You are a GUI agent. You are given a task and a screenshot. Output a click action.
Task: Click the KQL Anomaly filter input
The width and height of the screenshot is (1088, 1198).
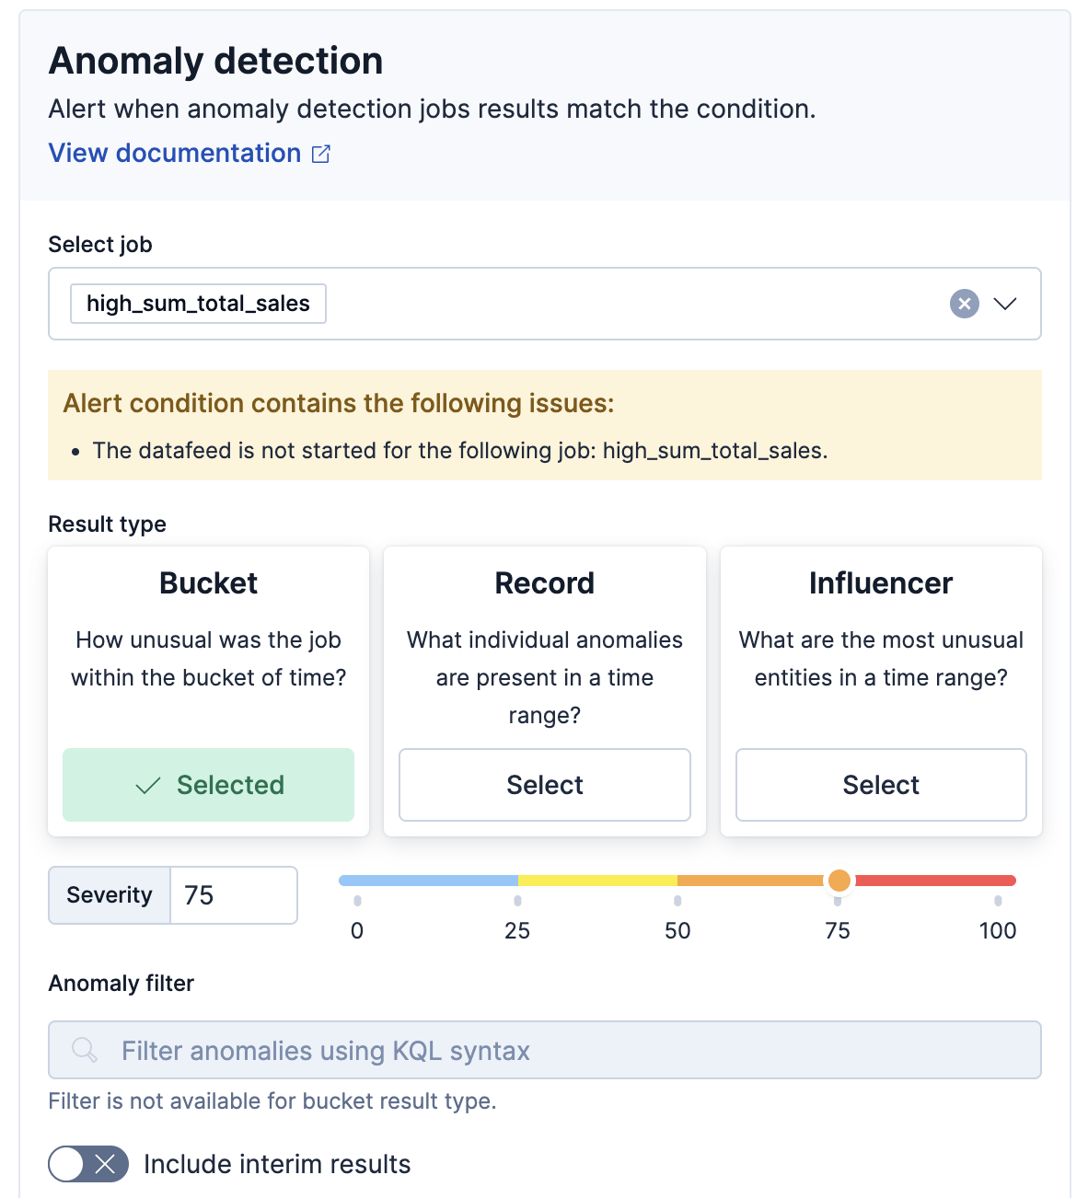[x=571, y=1050]
